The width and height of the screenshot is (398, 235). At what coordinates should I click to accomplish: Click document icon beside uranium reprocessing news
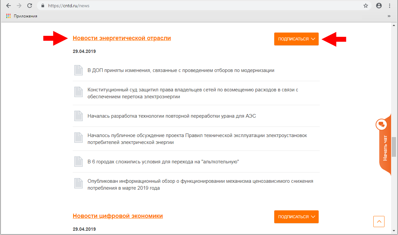[x=78, y=116]
